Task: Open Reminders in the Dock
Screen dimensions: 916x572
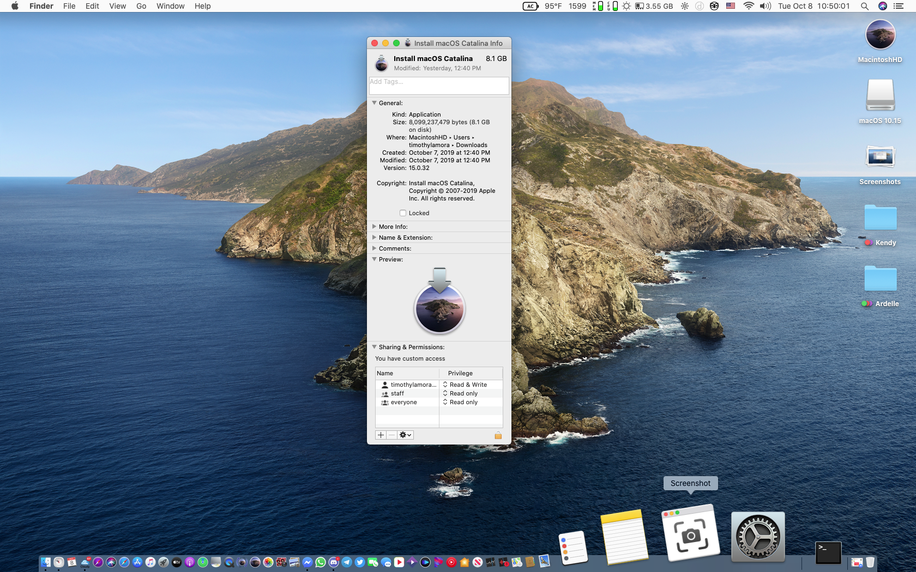Action: (x=573, y=547)
